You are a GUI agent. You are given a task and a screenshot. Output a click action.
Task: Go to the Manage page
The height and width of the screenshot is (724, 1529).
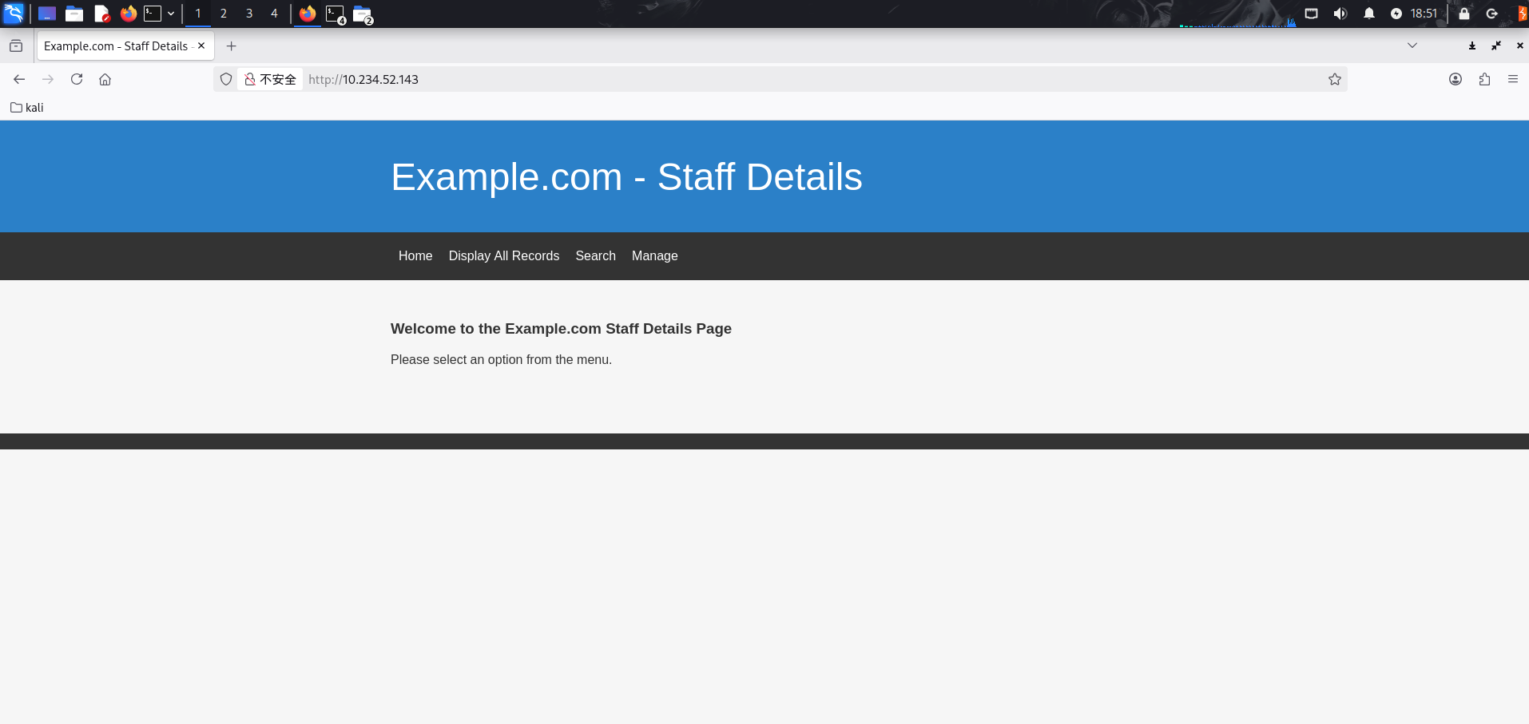click(654, 255)
